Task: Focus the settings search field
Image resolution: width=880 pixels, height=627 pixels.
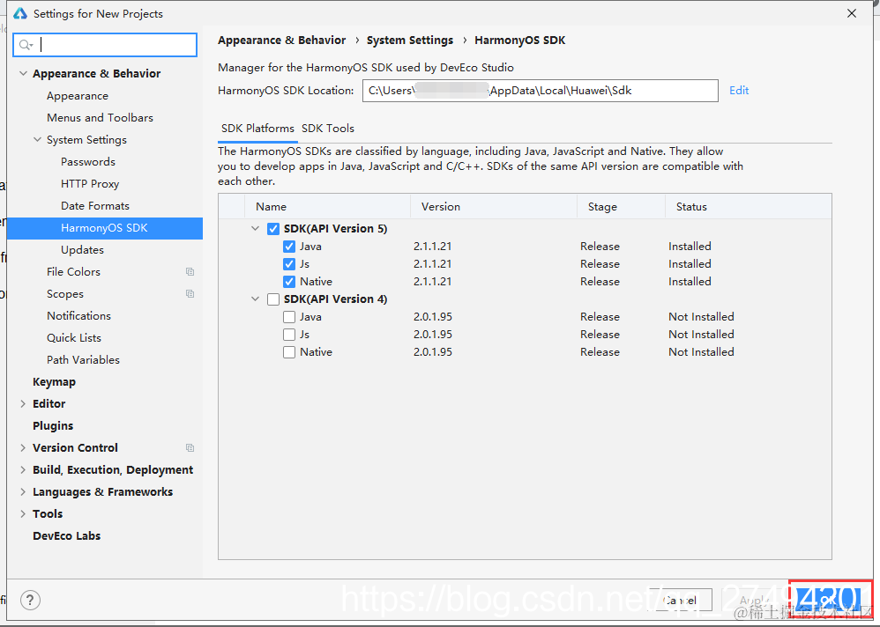Action: click(x=105, y=45)
